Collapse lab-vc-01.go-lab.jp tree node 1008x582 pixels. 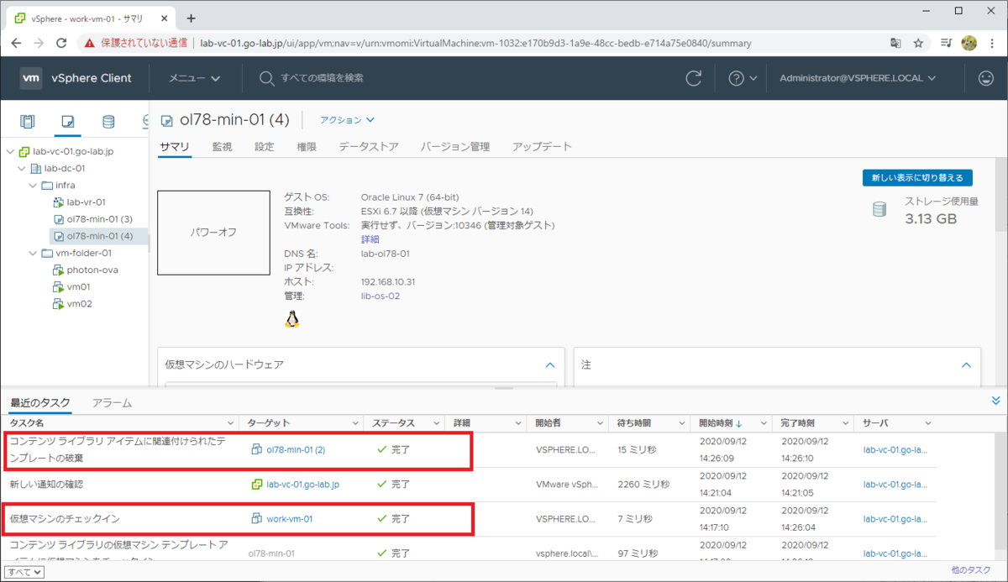pos(10,152)
